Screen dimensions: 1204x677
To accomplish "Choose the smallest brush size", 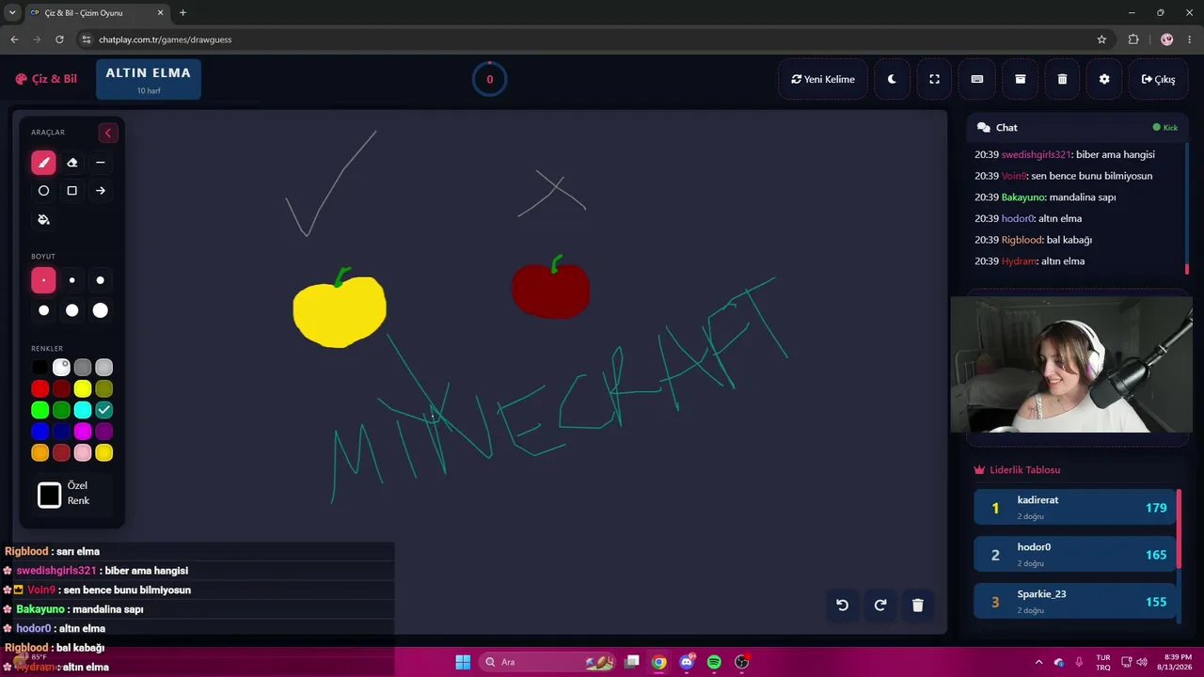I will (x=43, y=280).
